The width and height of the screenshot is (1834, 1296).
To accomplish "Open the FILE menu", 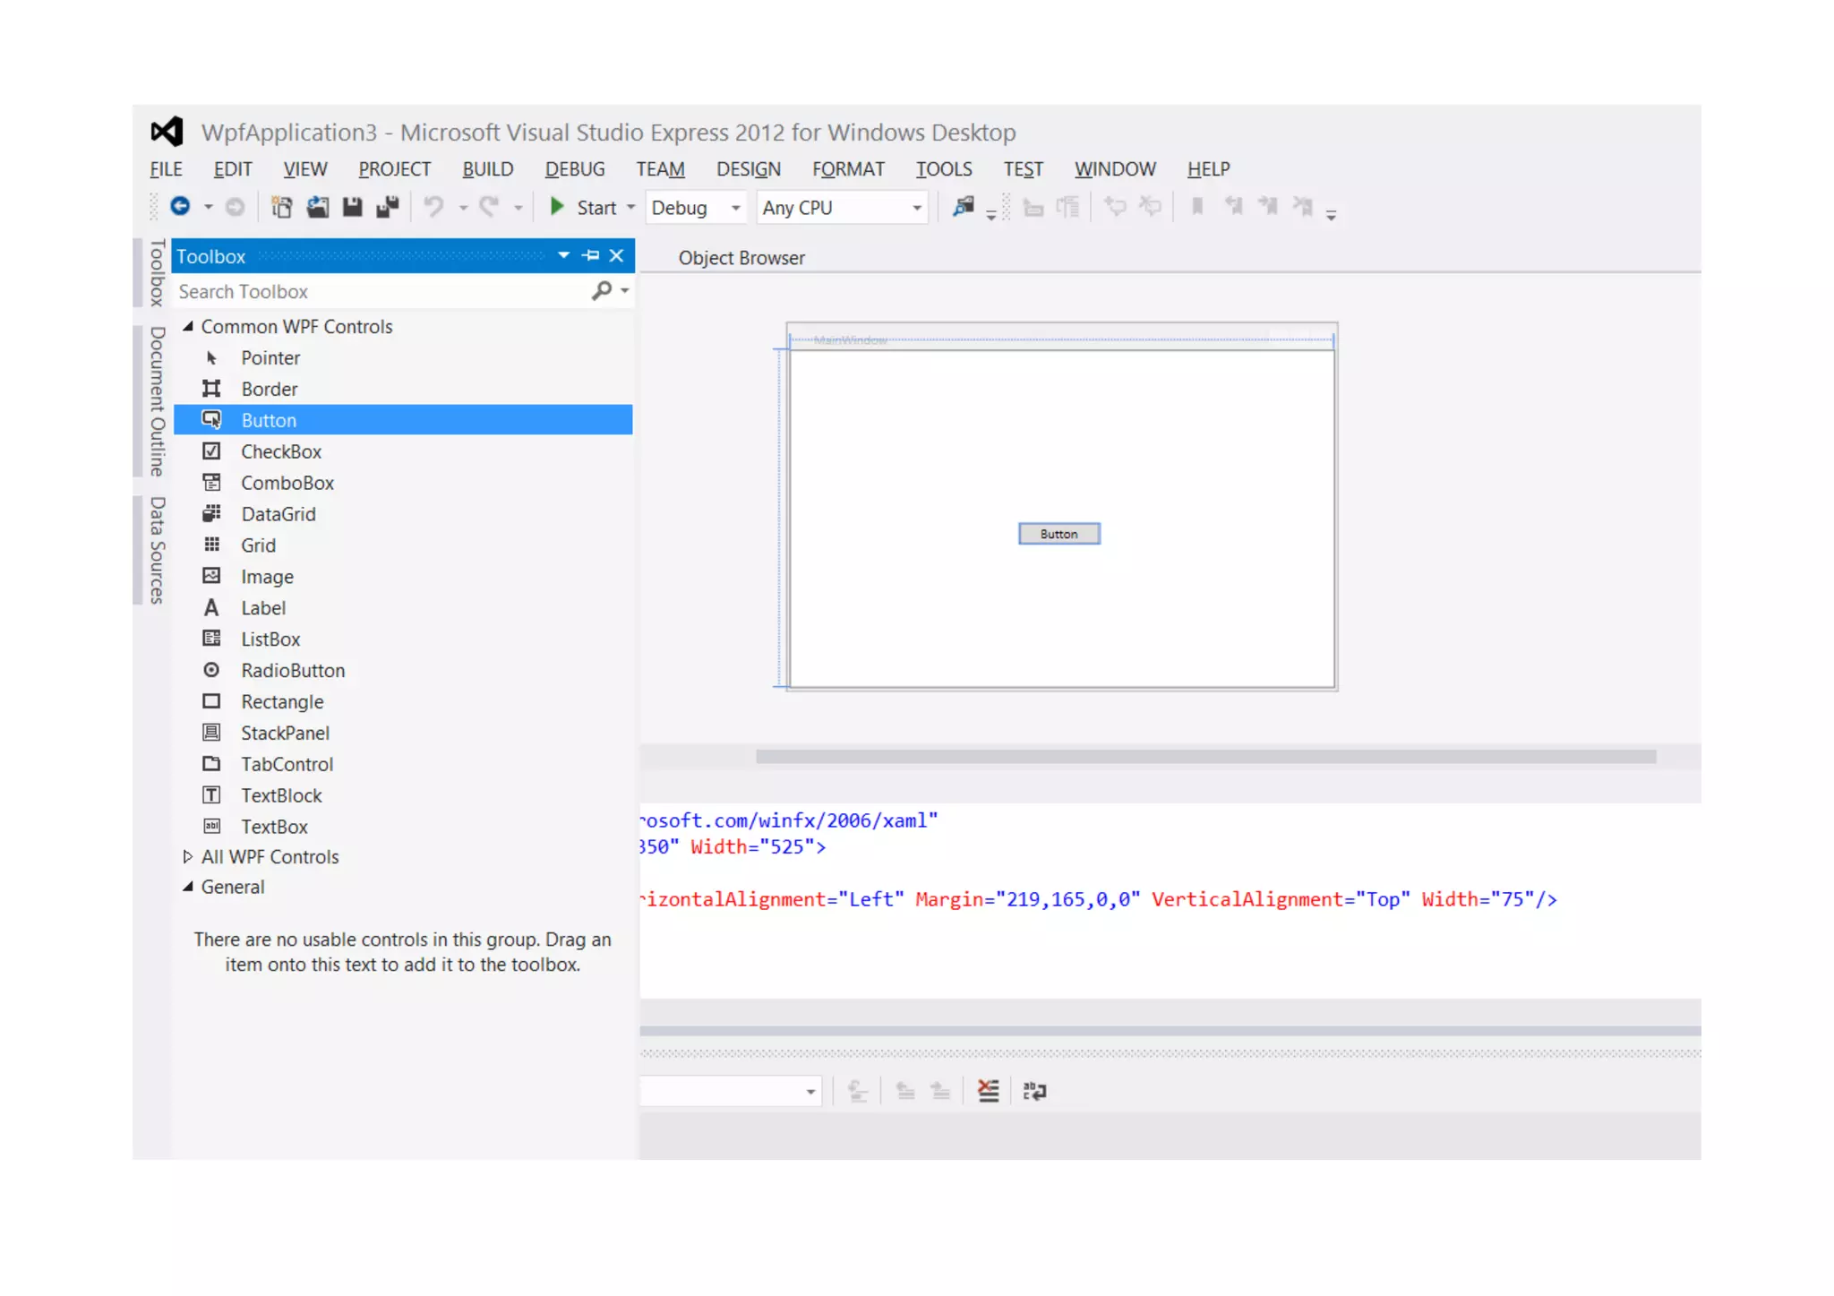I will 166,169.
